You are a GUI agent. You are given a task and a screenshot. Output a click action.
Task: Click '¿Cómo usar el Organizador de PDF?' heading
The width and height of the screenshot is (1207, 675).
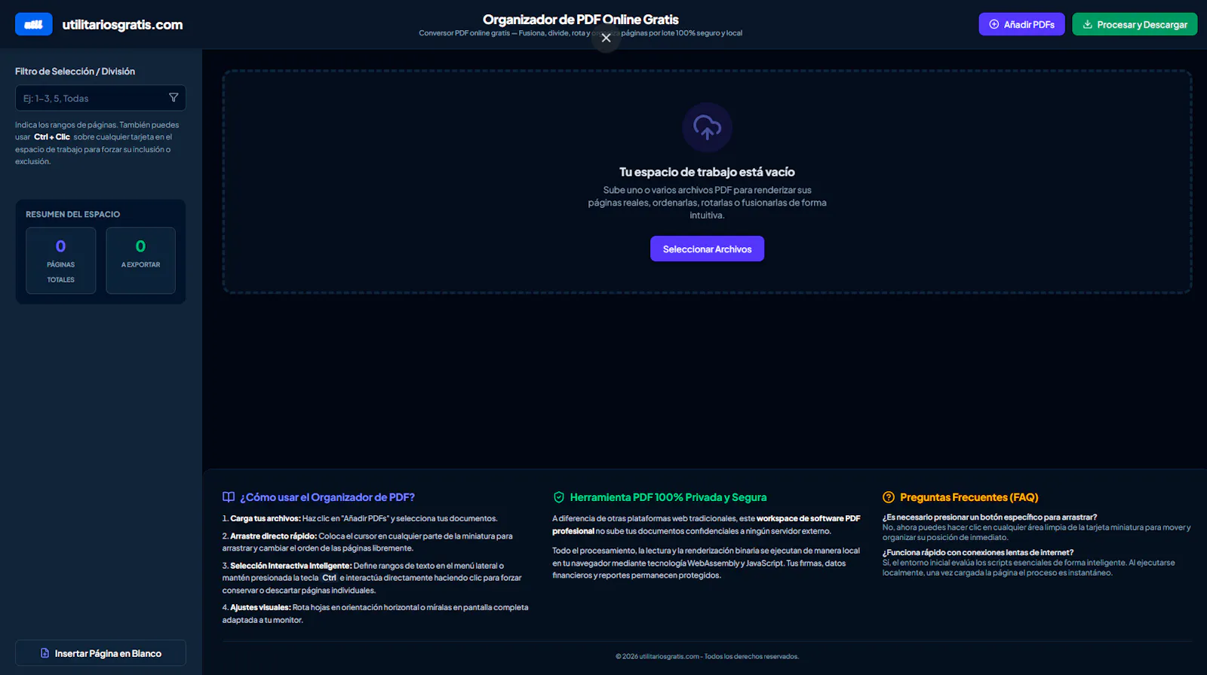click(327, 497)
